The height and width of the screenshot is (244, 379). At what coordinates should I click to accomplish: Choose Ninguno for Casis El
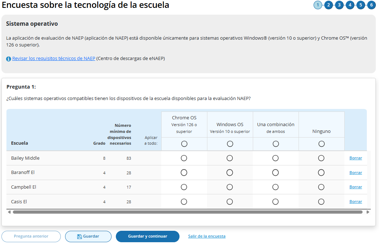pyautogui.click(x=321, y=201)
